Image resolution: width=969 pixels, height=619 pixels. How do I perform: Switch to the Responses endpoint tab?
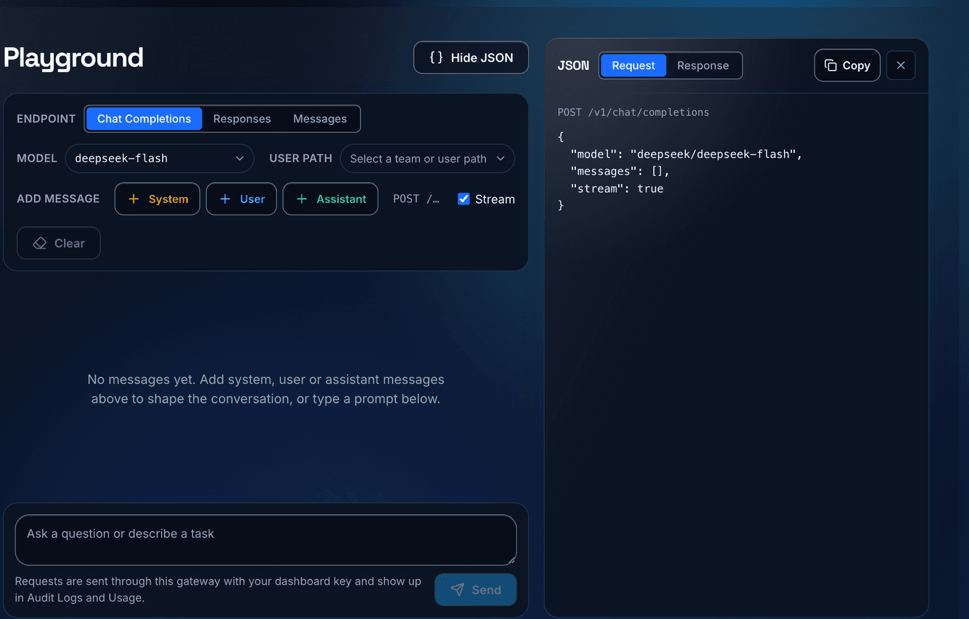coord(242,119)
